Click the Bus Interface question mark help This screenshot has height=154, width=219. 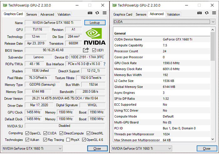point(104,64)
